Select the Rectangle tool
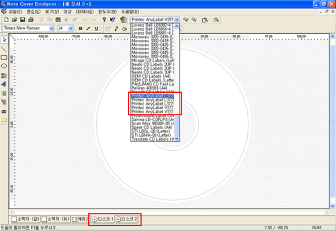The height and width of the screenshot is (231, 336). click(4, 57)
